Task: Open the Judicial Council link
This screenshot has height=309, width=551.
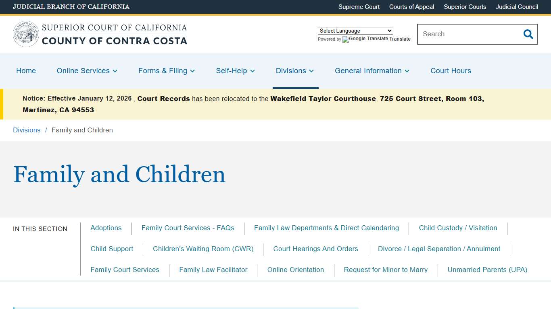Action: click(x=517, y=7)
